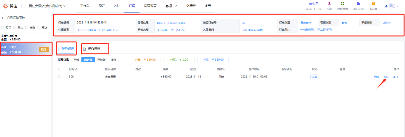Image resolution: width=405 pixels, height=137 pixels.
Task: Open the 运营报表 menu
Action: coord(150,6)
